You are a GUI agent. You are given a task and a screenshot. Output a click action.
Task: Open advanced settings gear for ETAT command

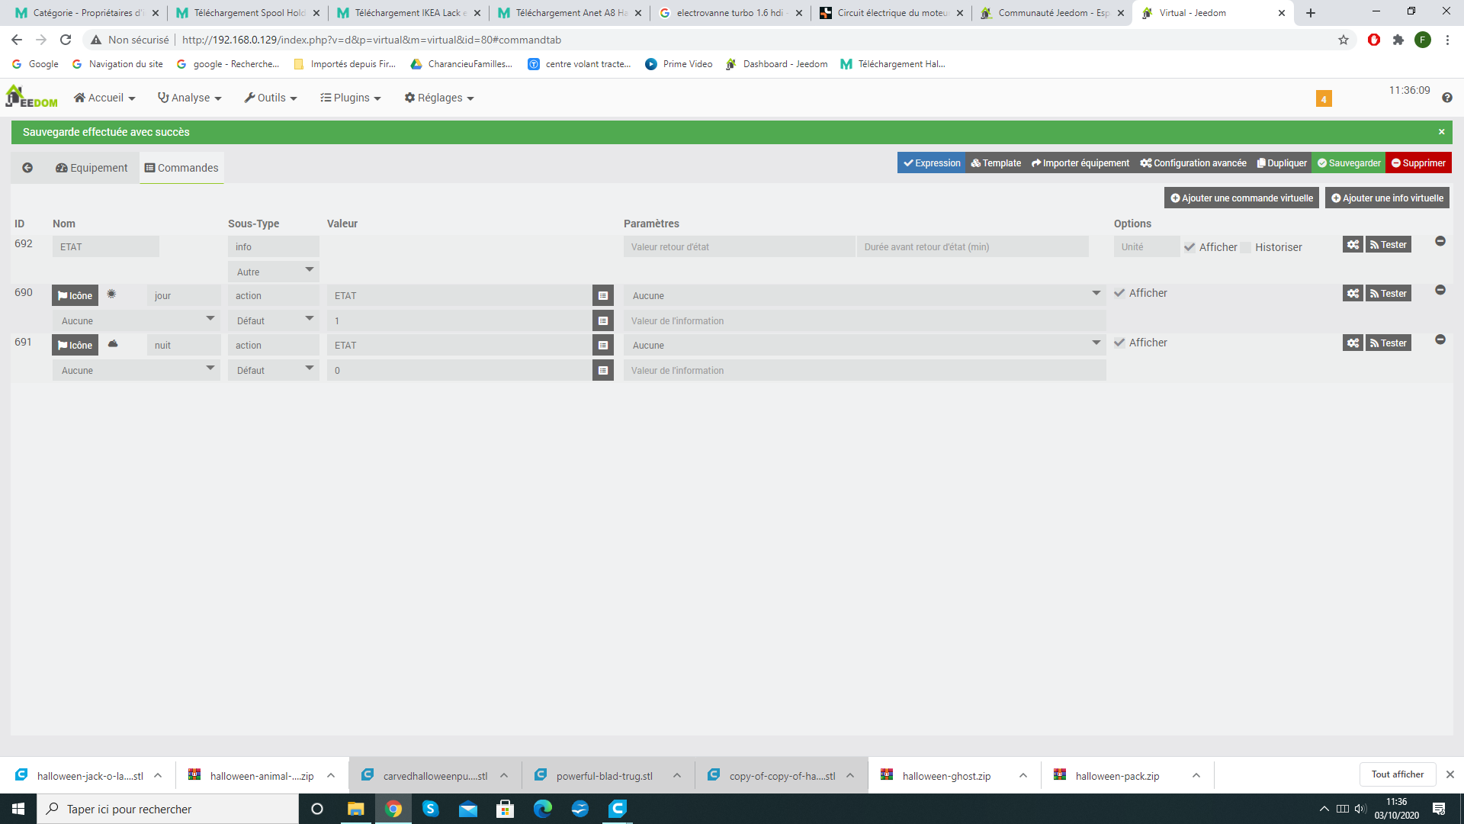(x=1353, y=245)
